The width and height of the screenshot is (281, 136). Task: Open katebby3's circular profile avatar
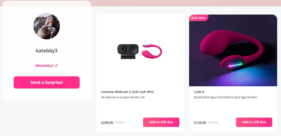click(47, 26)
